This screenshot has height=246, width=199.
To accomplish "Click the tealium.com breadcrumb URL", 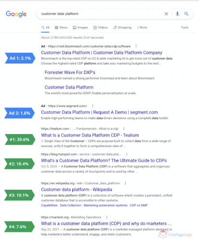I will (x=80, y=129).
